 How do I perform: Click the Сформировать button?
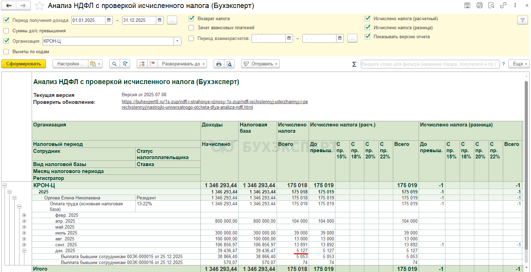(x=24, y=64)
